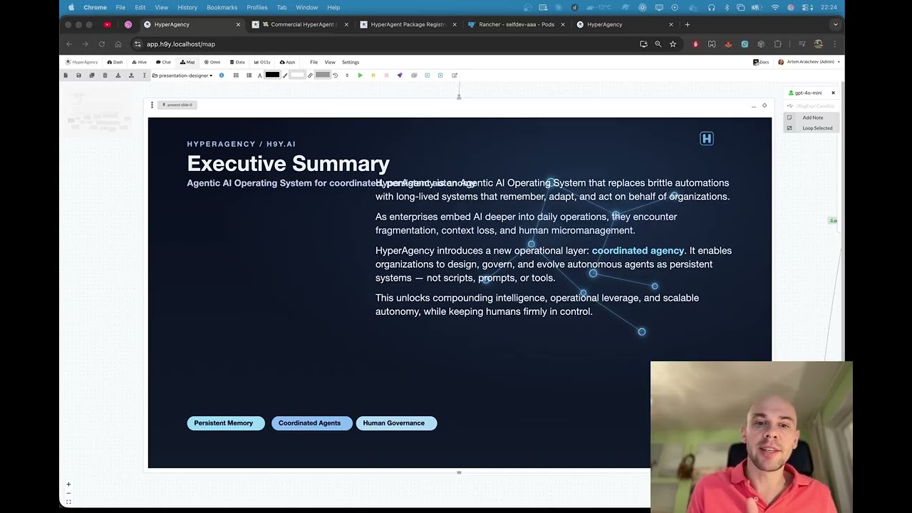The height and width of the screenshot is (513, 912).
Task: Click Add Note button
Action: click(812, 118)
